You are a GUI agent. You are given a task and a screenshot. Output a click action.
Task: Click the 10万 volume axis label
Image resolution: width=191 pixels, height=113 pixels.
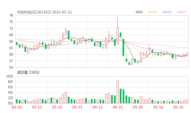point(10,76)
